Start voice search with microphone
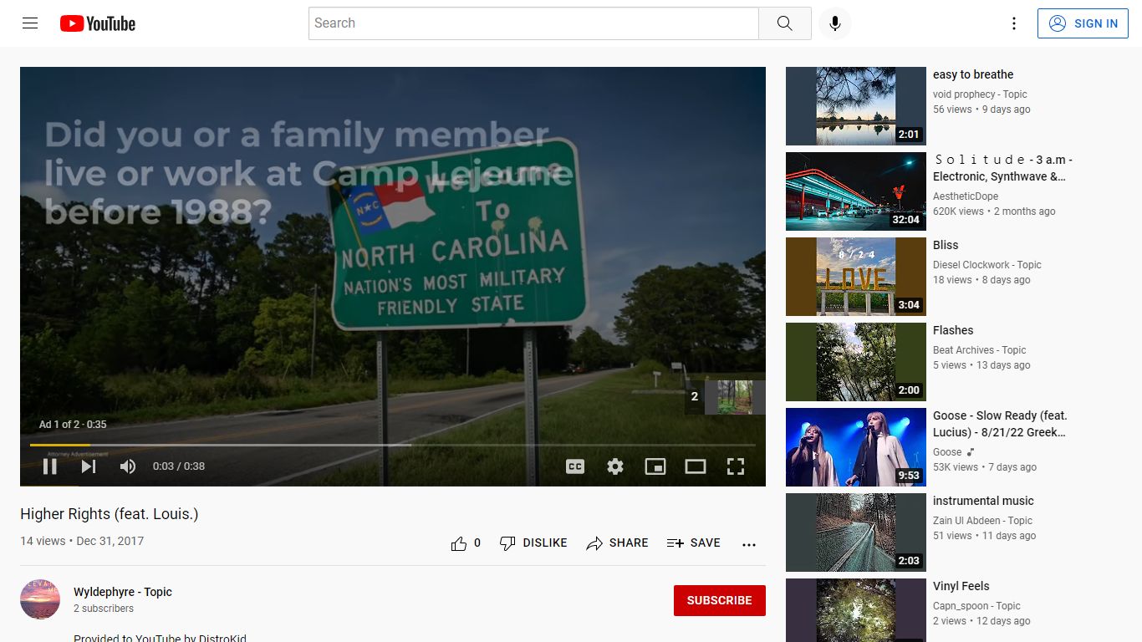The image size is (1142, 642). click(834, 23)
